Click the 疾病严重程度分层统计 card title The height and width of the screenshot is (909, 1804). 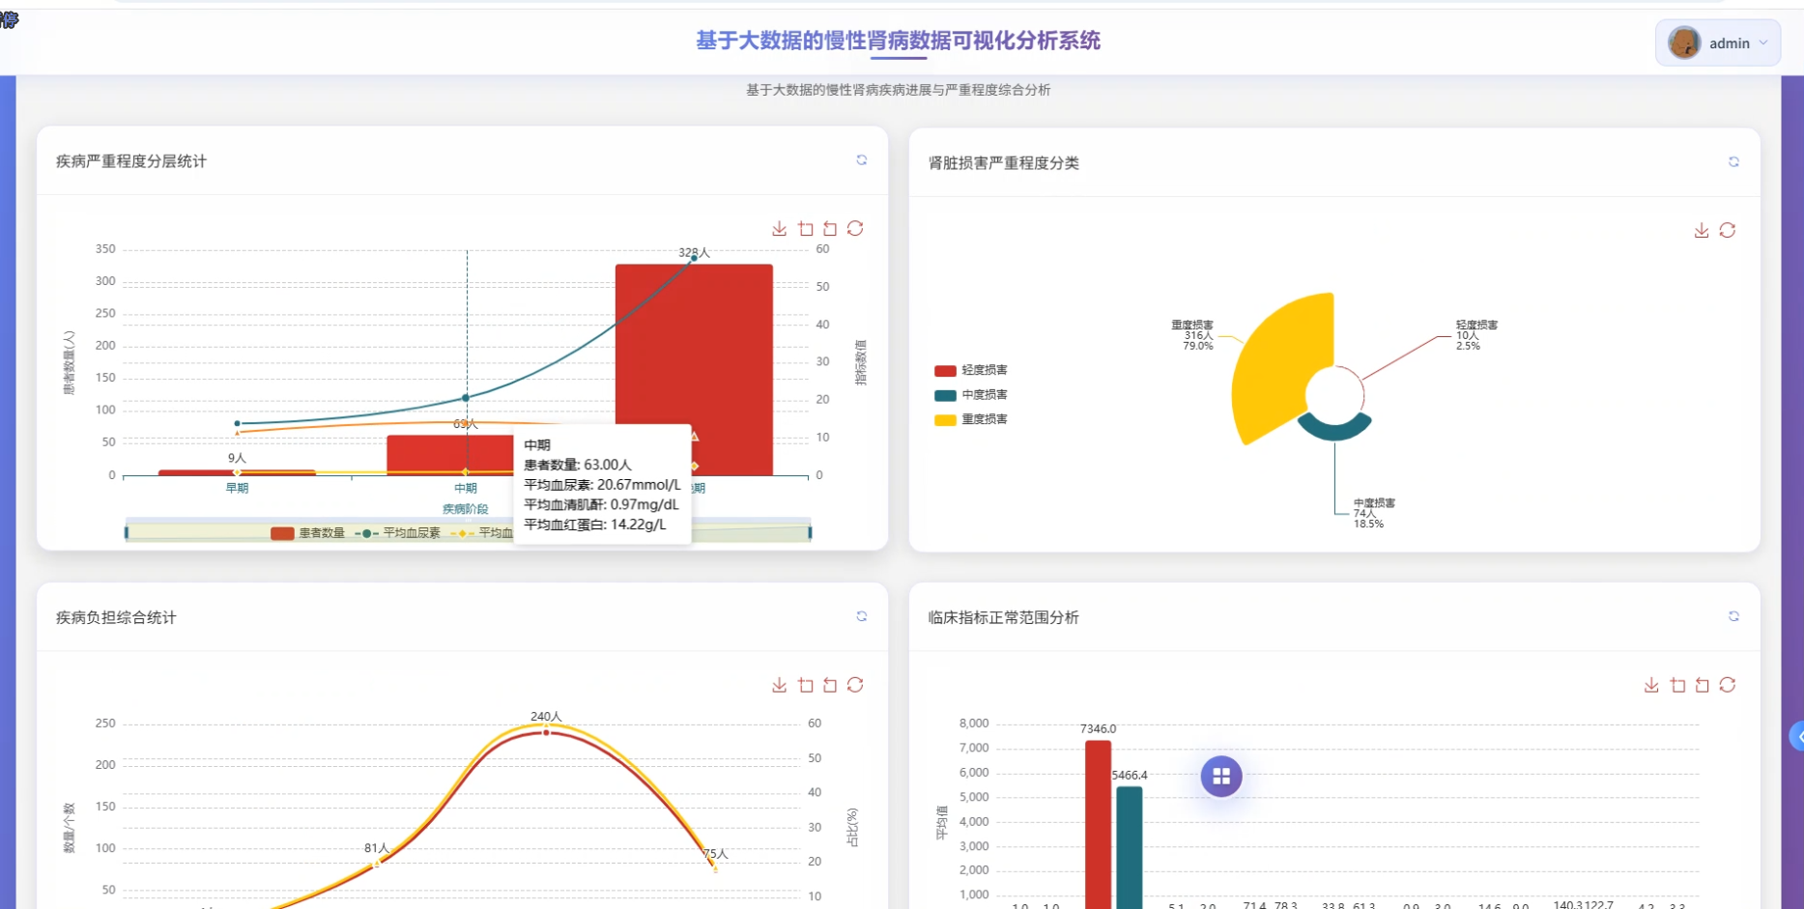click(131, 161)
